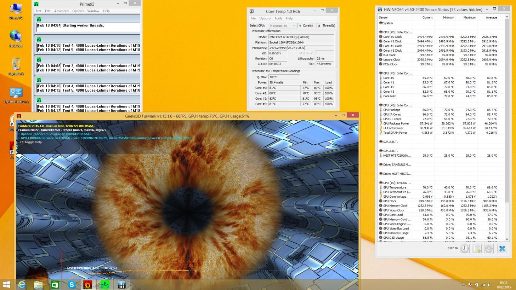Screen dimensions: 516x290
Task: Open Netzwerk desktop icon
Action: [x=16, y=39]
